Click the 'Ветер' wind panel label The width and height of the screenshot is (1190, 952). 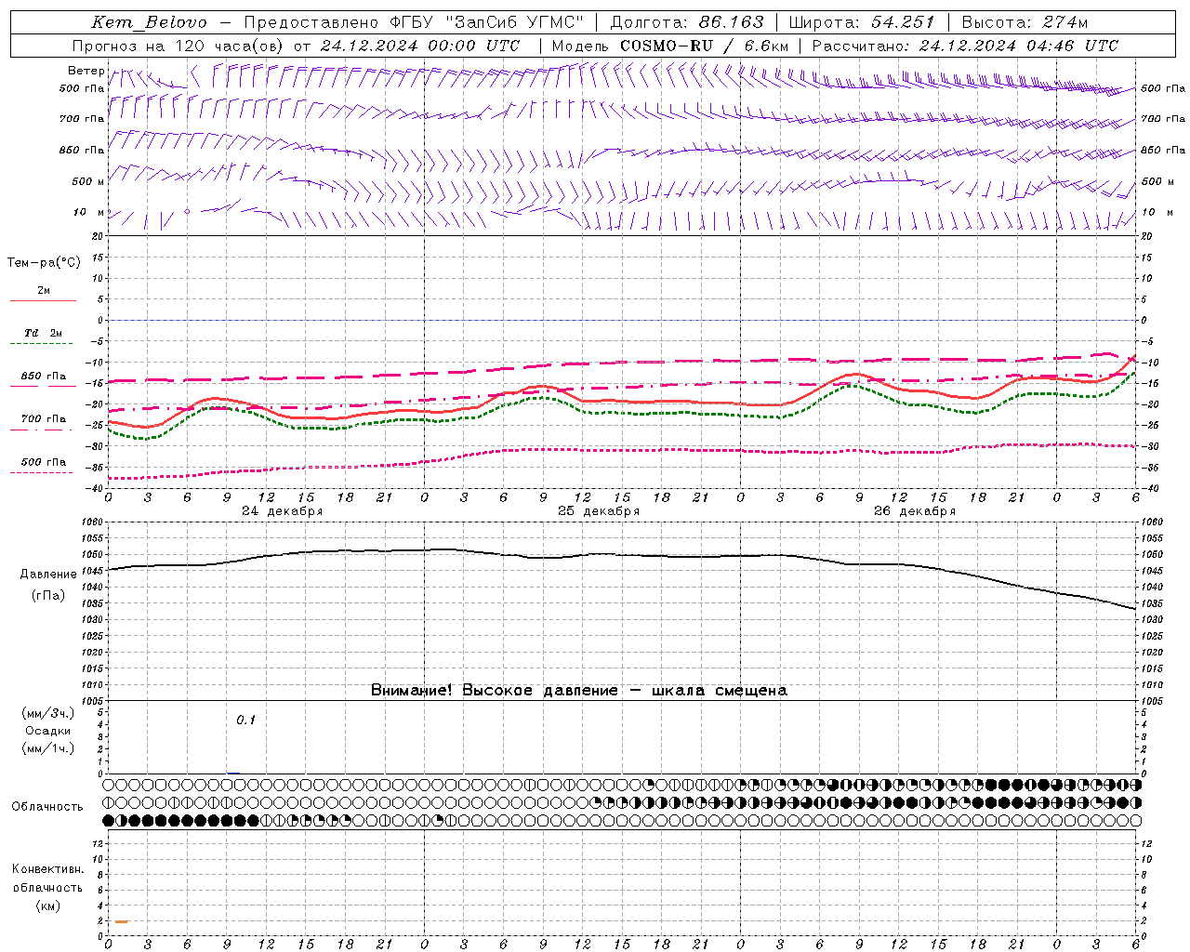86,71
